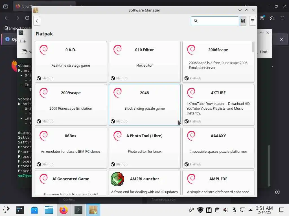Open the 010 Editor app card
Image resolution: width=289 pixels, height=216 pixels.
click(144, 62)
